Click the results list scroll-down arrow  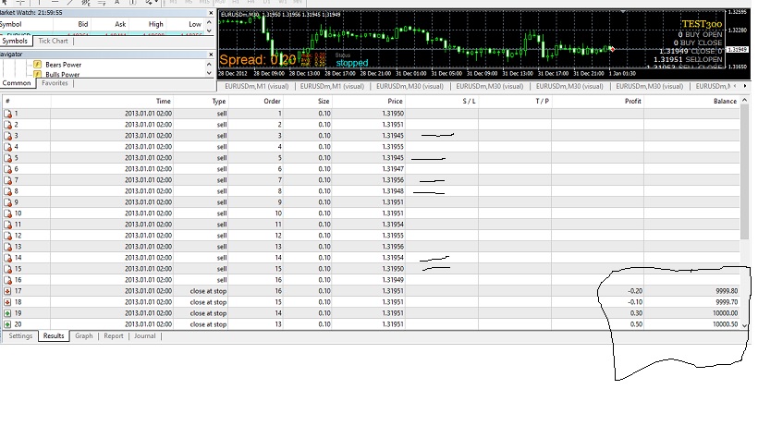point(744,325)
